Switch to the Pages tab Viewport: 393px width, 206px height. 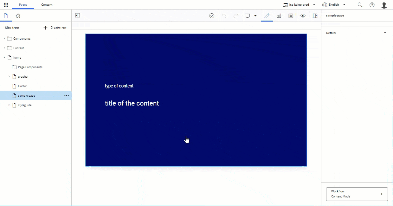(23, 5)
